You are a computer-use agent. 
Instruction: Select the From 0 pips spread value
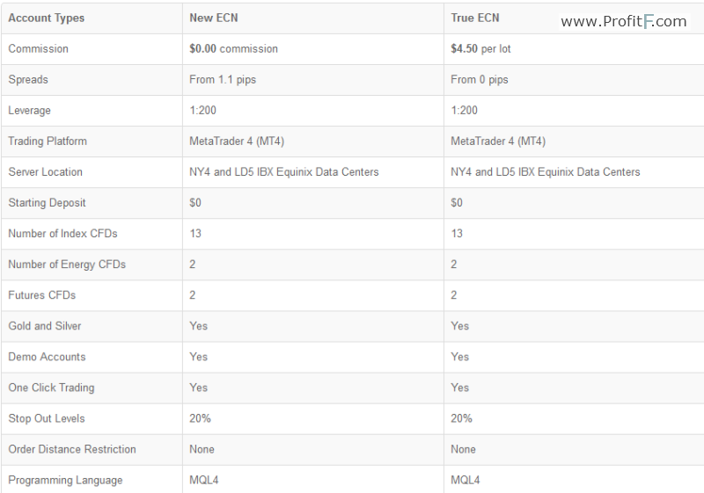coord(480,80)
